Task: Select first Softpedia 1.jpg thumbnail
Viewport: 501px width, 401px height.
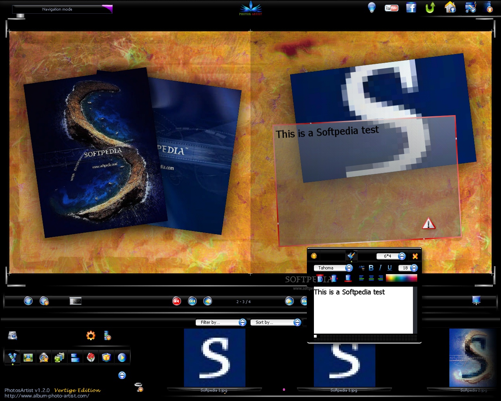Action: [x=214, y=358]
